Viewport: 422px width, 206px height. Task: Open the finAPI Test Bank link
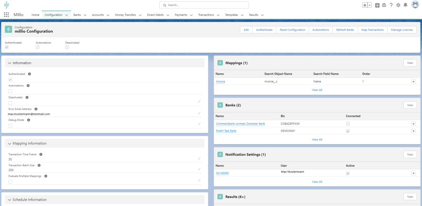point(226,131)
